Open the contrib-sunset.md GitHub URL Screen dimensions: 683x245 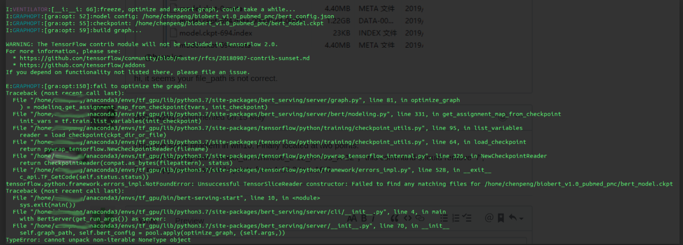coord(165,58)
